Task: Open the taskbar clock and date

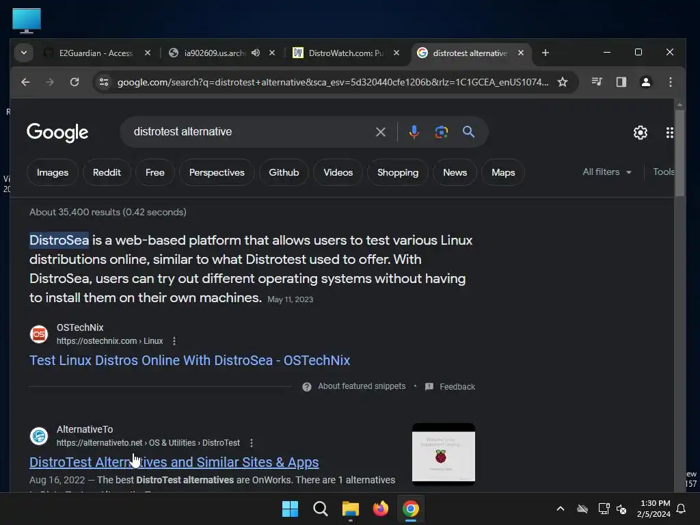Action: tap(654, 509)
